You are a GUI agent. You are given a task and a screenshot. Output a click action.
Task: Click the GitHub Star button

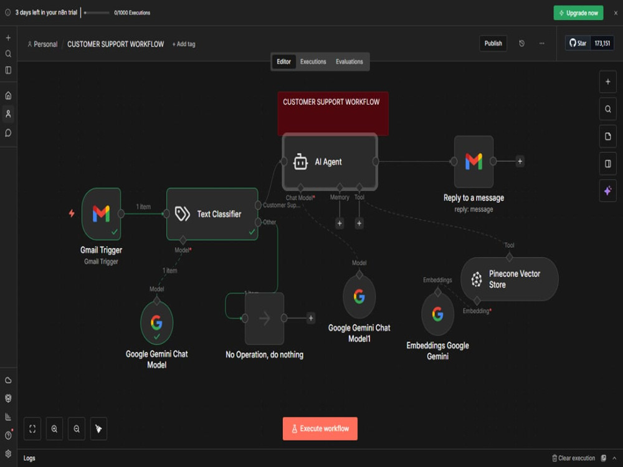[x=578, y=44]
